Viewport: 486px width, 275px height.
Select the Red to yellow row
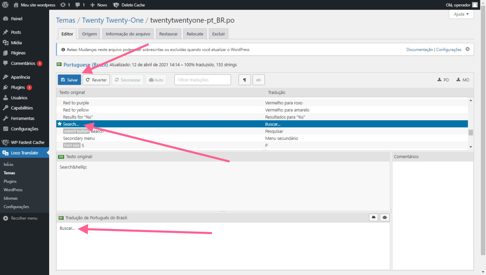tap(262, 110)
